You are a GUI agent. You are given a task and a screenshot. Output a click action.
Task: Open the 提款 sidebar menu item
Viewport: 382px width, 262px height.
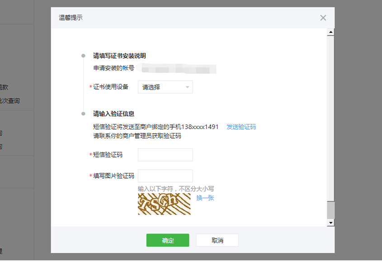point(4,87)
